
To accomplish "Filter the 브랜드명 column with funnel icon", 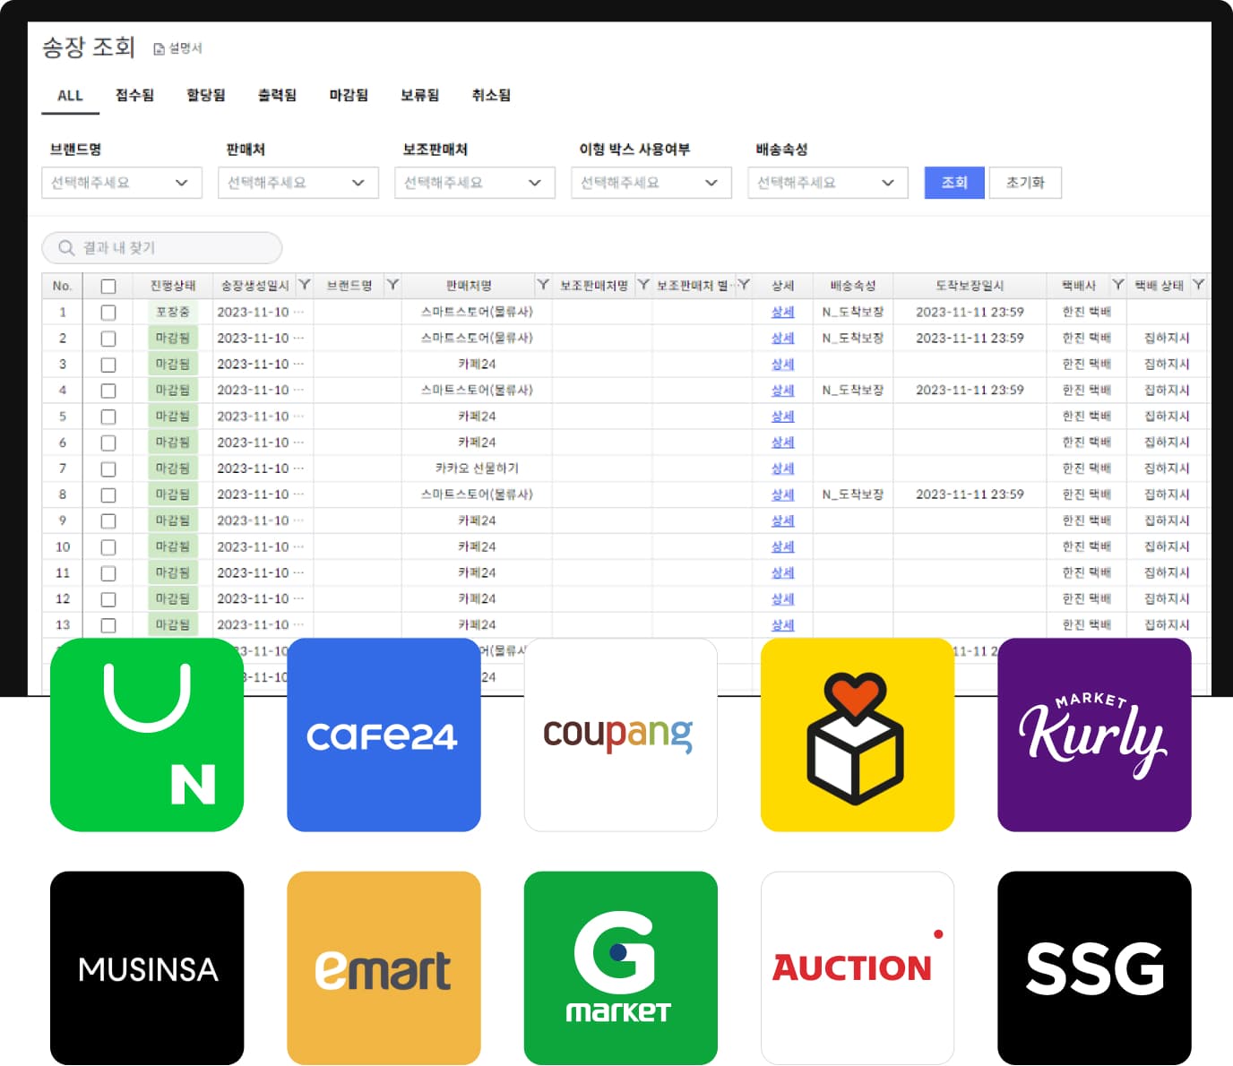I will [x=392, y=285].
